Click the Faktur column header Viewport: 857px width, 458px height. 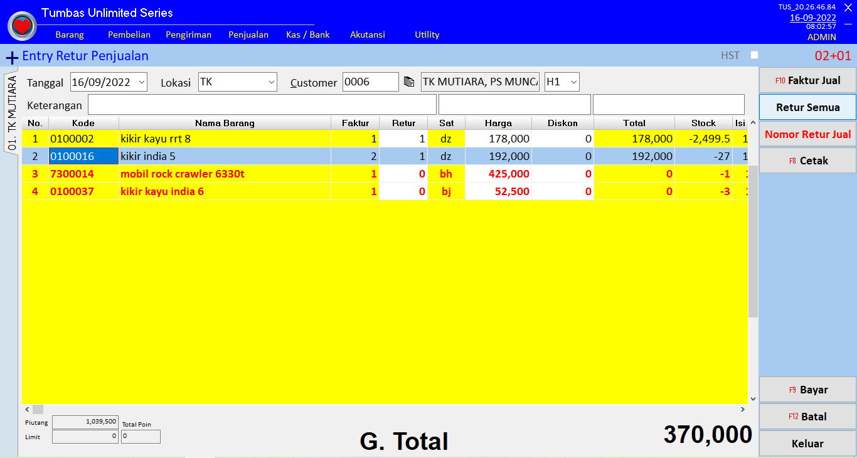[x=355, y=123]
